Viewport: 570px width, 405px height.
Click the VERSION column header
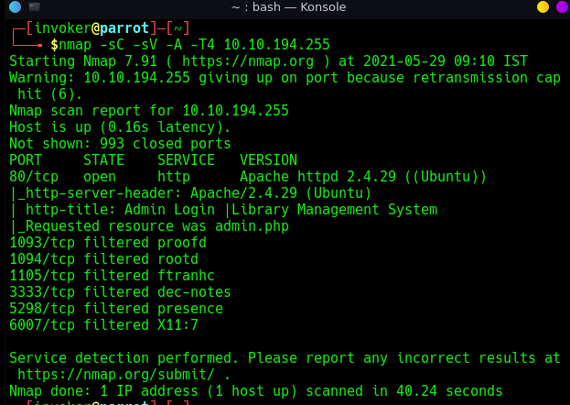(268, 159)
